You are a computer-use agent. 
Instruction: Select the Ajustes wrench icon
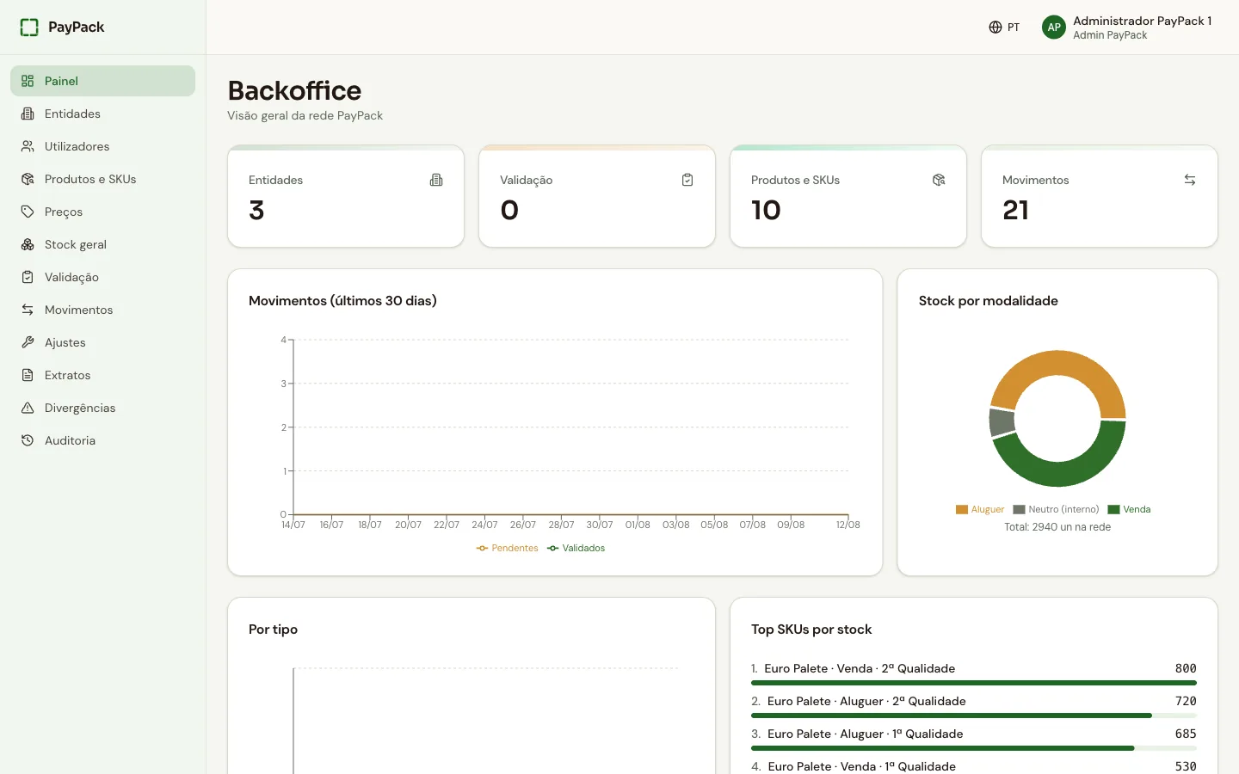(28, 342)
